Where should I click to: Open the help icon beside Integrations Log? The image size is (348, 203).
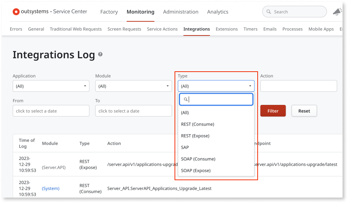point(100,54)
